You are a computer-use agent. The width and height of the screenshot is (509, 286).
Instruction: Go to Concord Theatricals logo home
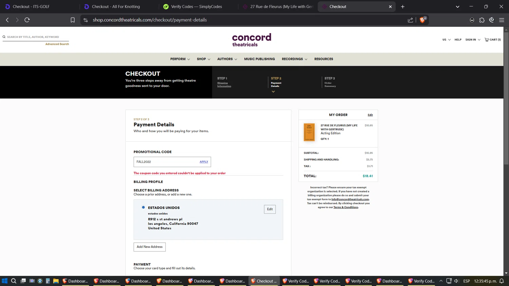pos(251,40)
